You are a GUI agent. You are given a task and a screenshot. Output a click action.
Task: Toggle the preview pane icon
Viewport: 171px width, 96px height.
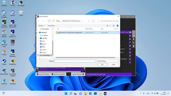click(x=113, y=26)
